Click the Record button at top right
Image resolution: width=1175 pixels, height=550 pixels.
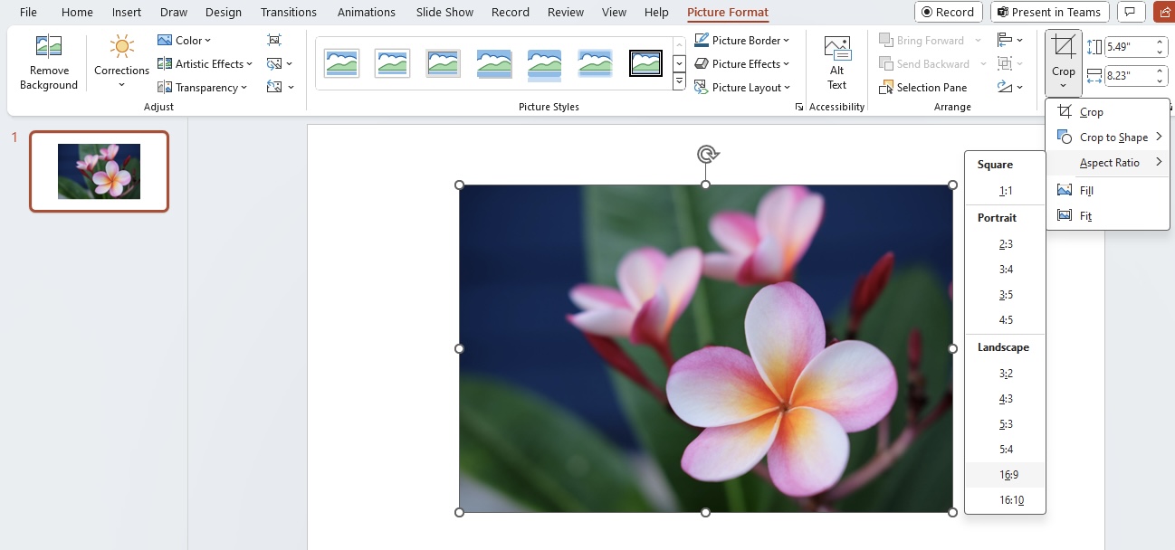(x=948, y=12)
